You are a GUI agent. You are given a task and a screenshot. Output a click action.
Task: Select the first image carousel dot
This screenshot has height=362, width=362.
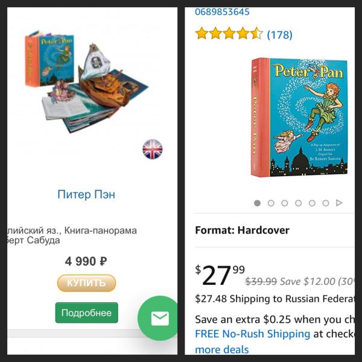pos(257,203)
